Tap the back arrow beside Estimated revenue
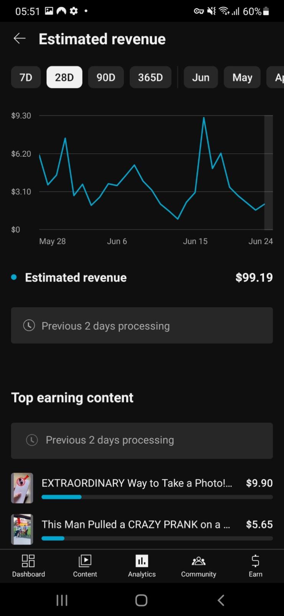The image size is (284, 616). [x=20, y=38]
